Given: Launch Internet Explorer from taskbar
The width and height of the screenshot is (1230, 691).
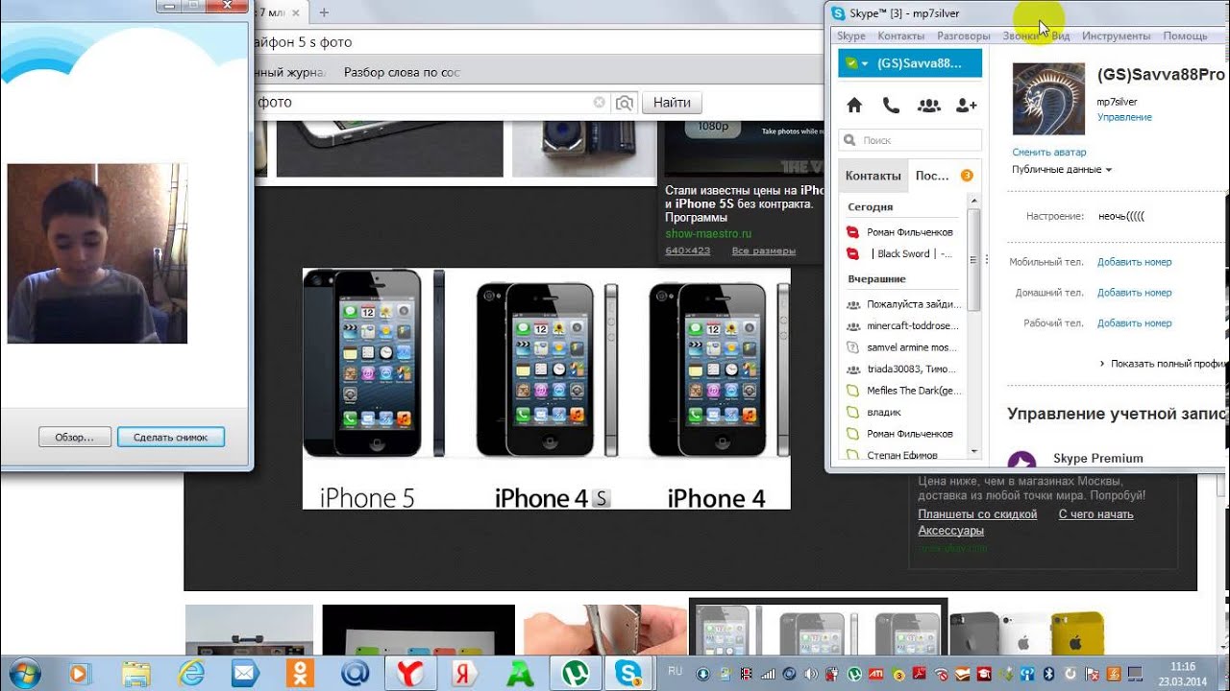Looking at the screenshot, I should [x=191, y=674].
